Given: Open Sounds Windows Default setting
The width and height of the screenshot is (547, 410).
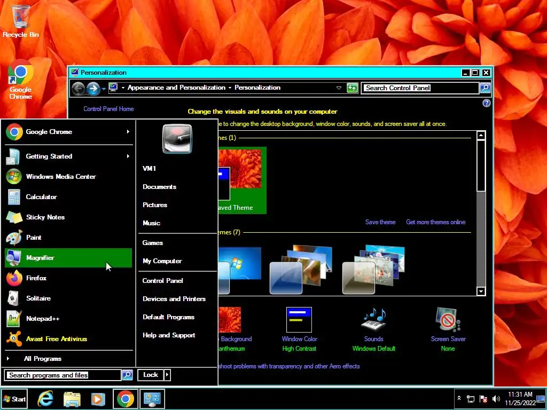Looking at the screenshot, I should pos(373,329).
